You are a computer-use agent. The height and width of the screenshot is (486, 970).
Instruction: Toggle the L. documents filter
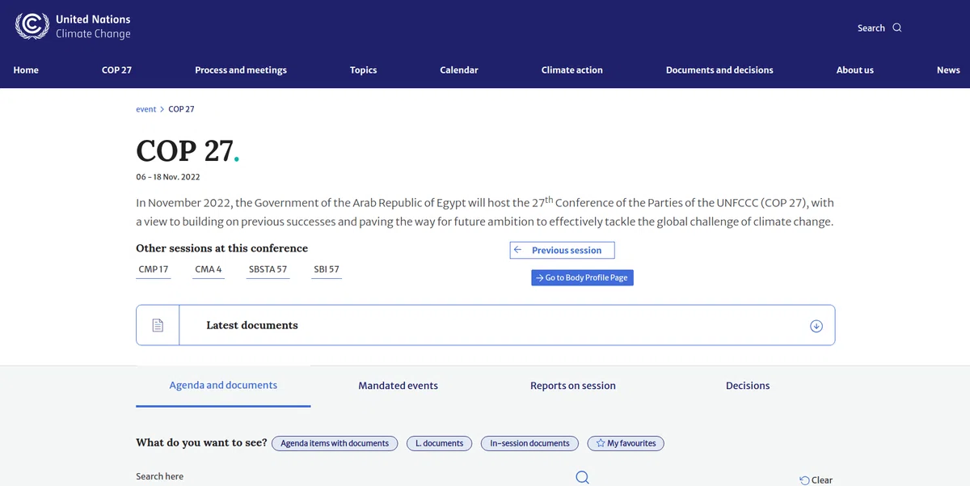pos(440,443)
